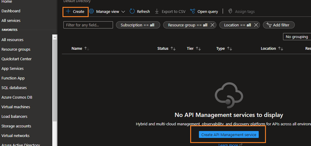Image resolution: width=311 pixels, height=146 pixels.
Task: Click the sidebar vertical scrollbar thumb
Action: click(x=55, y=80)
